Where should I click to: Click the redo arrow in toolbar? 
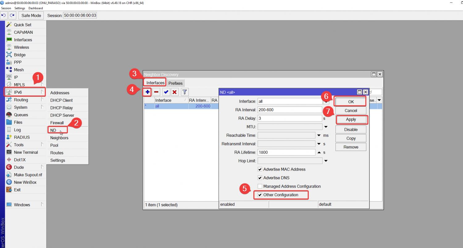coord(12,15)
